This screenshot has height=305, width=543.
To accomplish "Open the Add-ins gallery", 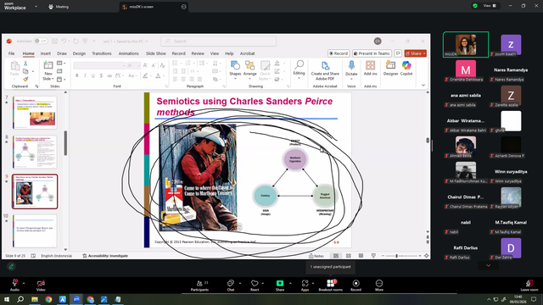I will click(370, 68).
